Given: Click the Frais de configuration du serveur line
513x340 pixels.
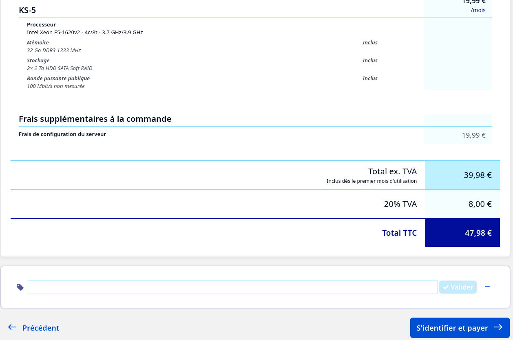Looking at the screenshot, I should point(62,134).
